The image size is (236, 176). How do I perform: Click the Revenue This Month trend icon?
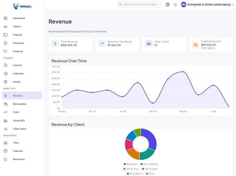tap(102, 44)
